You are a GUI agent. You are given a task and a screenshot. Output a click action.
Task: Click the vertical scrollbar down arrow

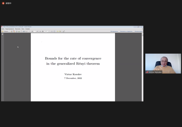(142, 100)
